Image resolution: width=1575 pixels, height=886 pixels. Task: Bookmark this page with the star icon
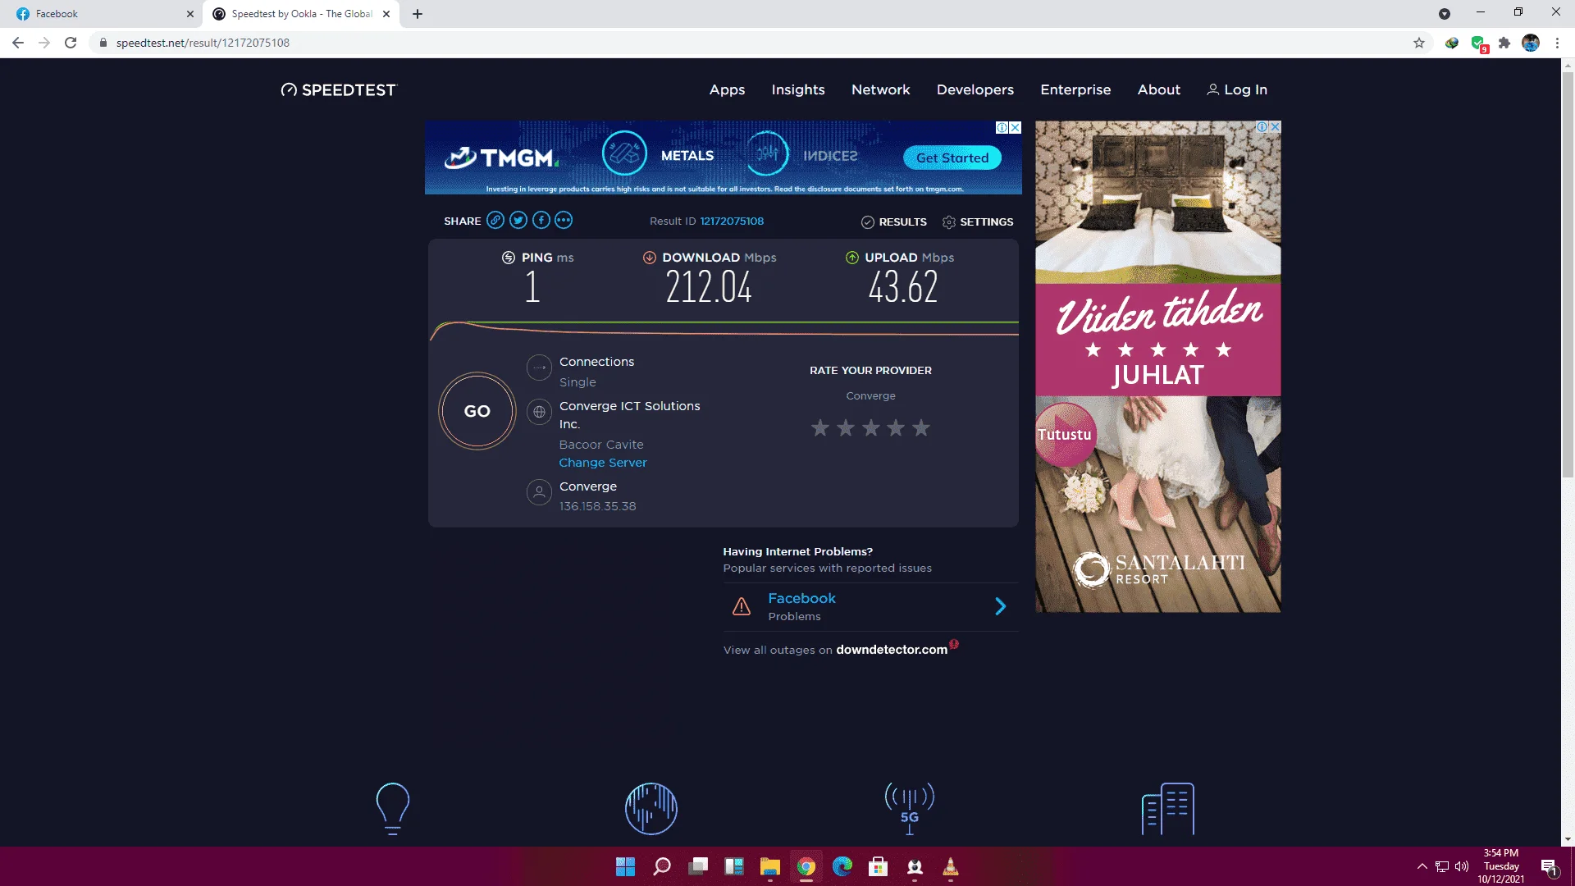1419,43
